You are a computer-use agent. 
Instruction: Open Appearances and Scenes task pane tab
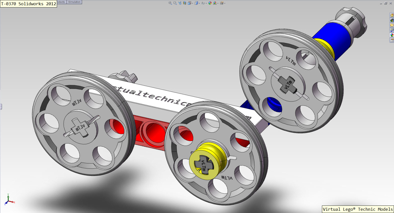click(x=392, y=35)
